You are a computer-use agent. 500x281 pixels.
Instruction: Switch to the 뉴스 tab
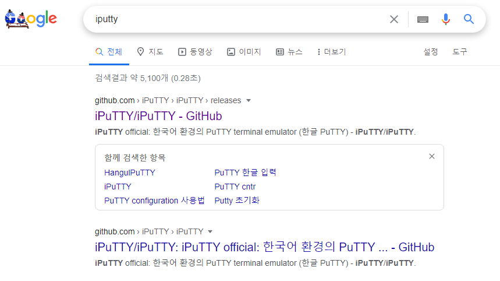coord(289,52)
